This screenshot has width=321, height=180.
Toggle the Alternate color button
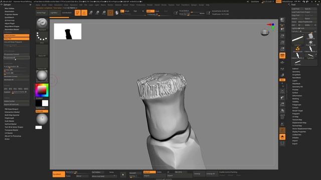[x=42, y=111]
